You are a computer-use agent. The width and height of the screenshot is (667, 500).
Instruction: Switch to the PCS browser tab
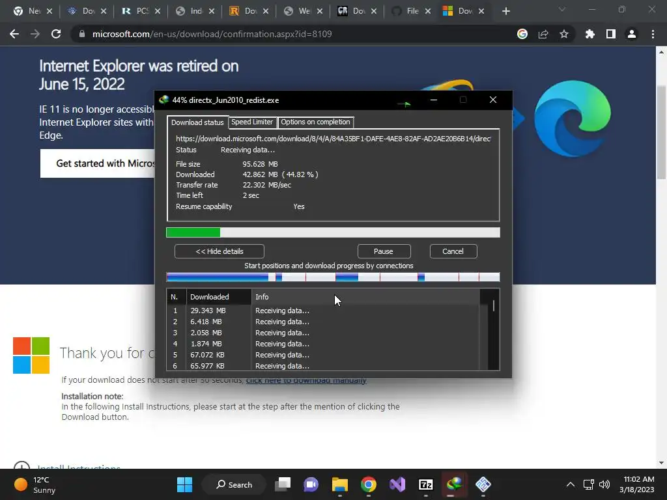(x=142, y=11)
